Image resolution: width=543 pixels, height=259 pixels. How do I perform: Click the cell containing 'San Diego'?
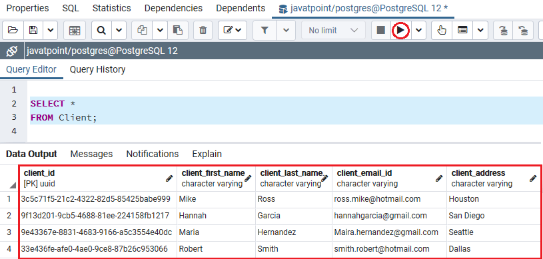(493, 216)
